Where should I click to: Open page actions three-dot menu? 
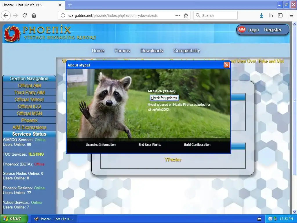pos(178,15)
